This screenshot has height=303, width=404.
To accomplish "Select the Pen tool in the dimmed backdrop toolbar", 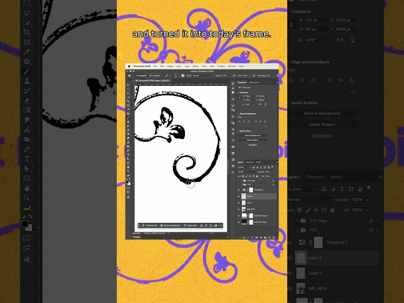I will [x=27, y=149].
